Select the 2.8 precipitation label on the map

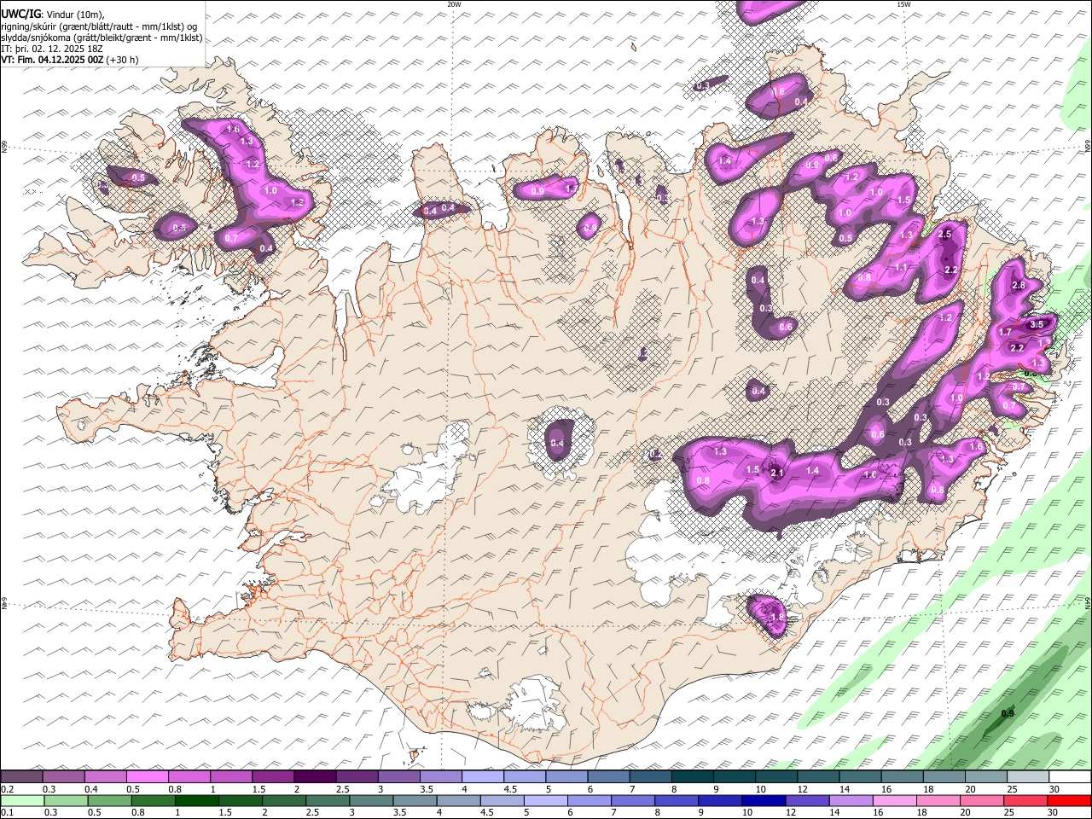point(1018,286)
